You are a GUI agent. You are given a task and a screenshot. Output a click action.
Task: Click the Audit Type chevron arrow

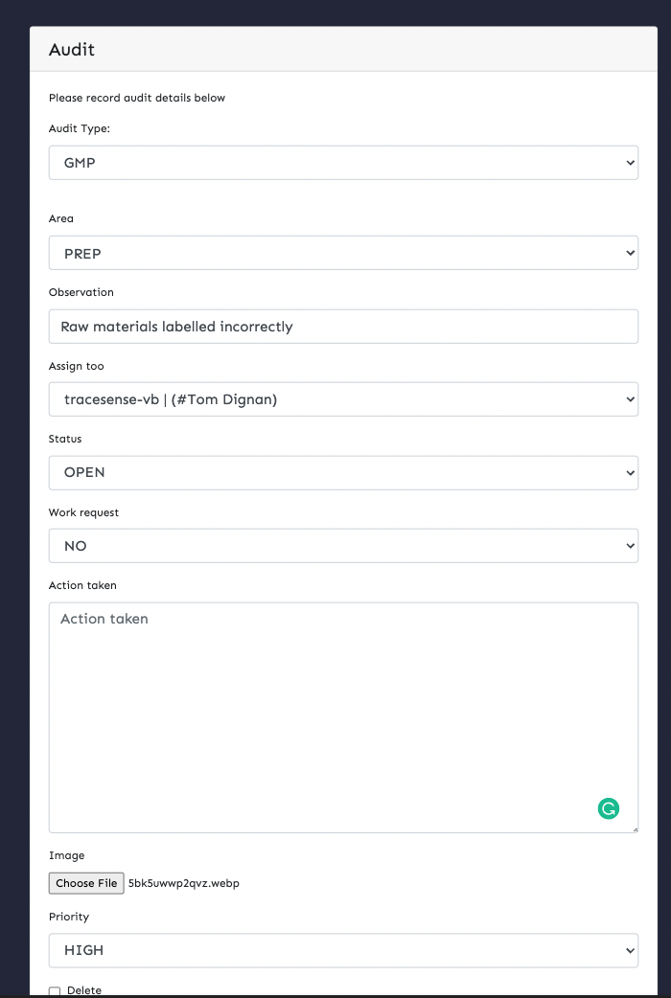[630, 163]
